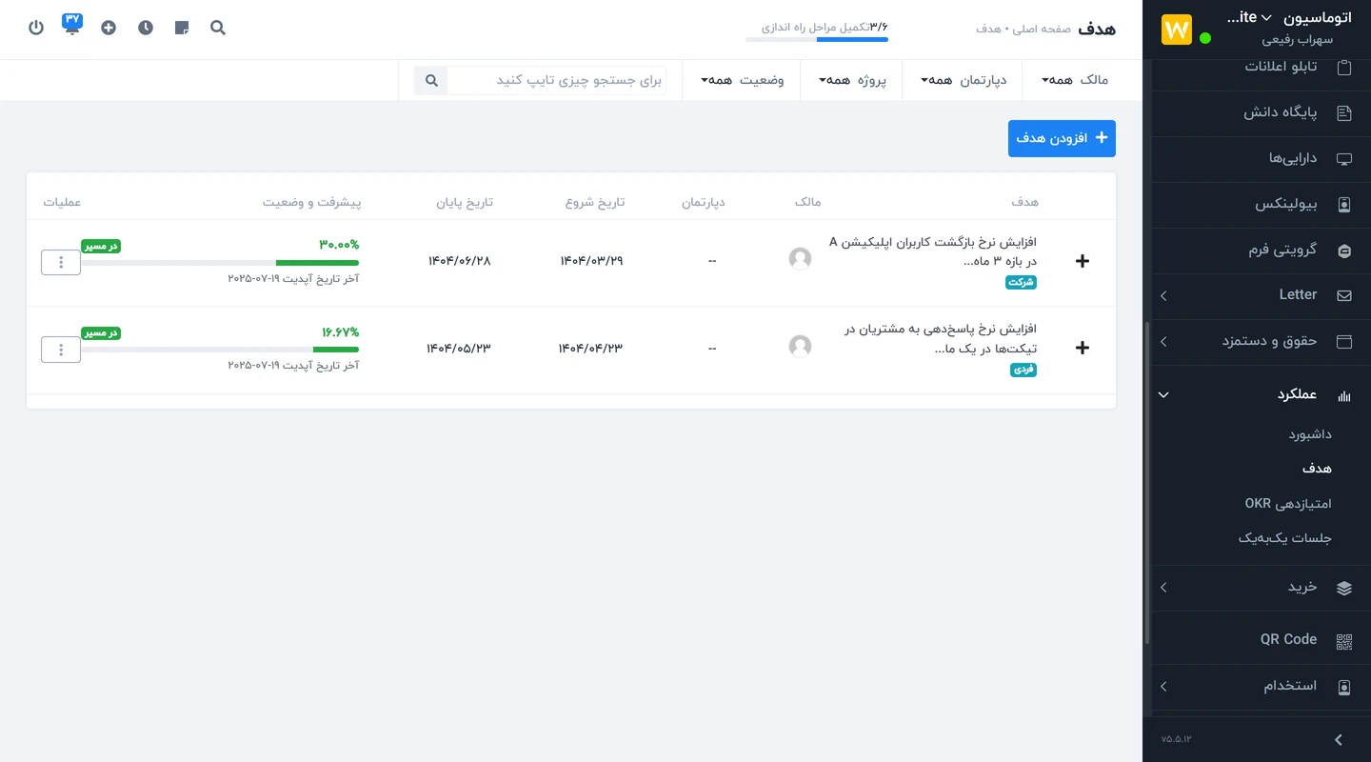
Task: Click the بیولینکس sidebar icon
Action: (1344, 205)
